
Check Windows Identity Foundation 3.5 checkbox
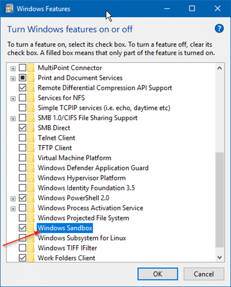pyautogui.click(x=22, y=188)
